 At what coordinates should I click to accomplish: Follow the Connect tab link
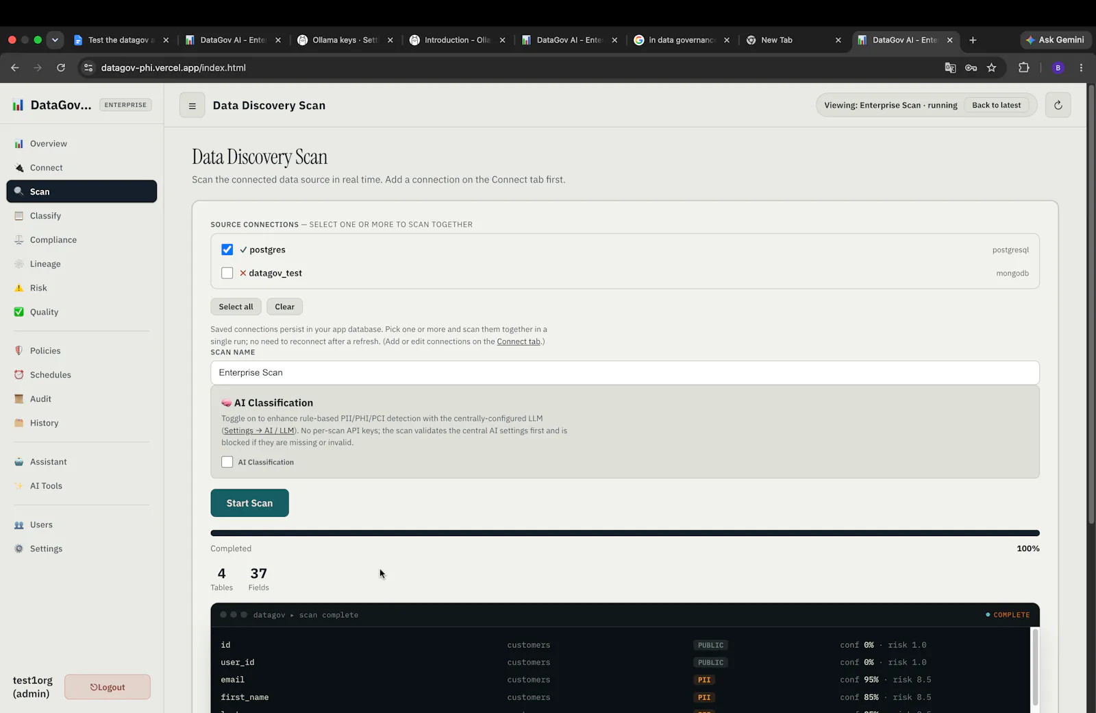pos(519,341)
